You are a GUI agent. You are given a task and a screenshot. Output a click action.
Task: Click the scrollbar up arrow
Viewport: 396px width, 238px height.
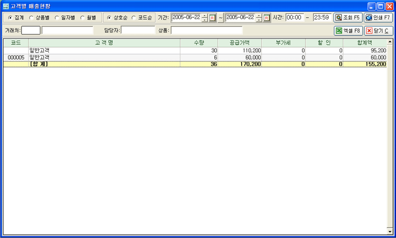coord(389,41)
